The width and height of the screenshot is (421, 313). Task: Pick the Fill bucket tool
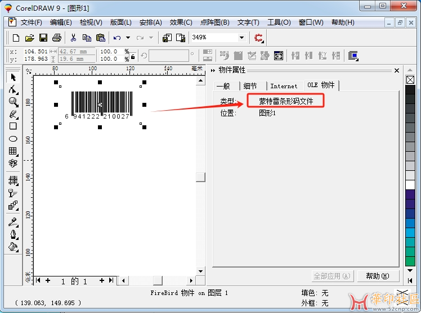point(13,247)
